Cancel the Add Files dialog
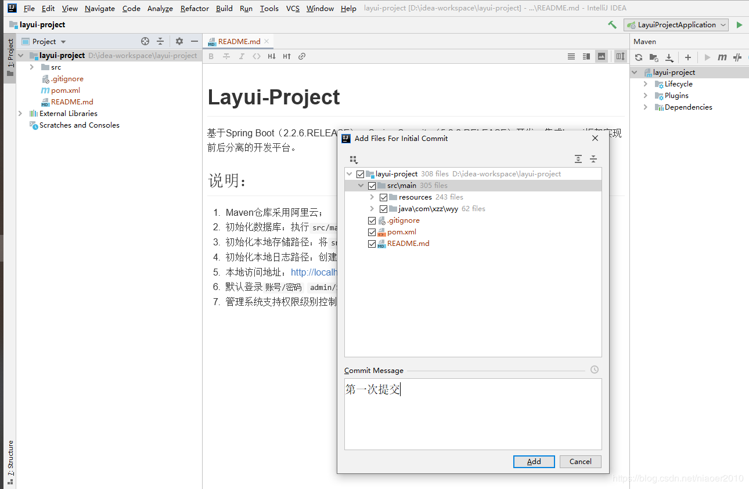Image resolution: width=749 pixels, height=489 pixels. pos(581,462)
